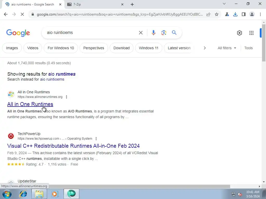This screenshot has width=266, height=199.
Task: Open the search Tools button
Action: [248, 48]
